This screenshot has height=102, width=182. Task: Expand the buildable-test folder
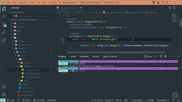point(13,45)
